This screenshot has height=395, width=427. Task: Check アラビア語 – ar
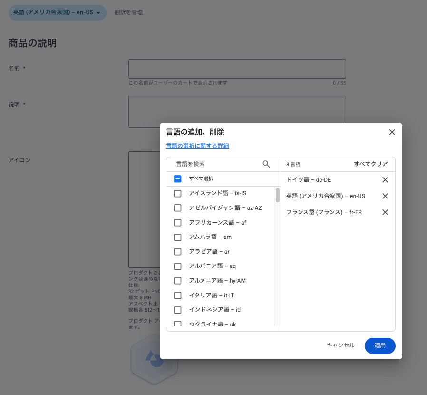(177, 252)
